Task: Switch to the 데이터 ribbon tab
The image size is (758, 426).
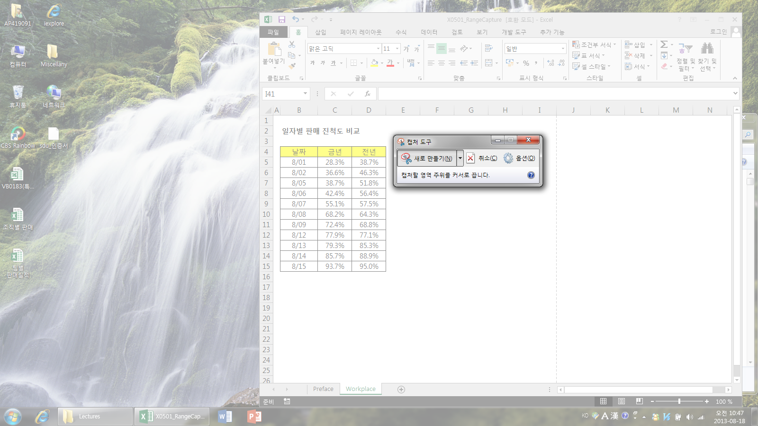Action: pyautogui.click(x=429, y=32)
